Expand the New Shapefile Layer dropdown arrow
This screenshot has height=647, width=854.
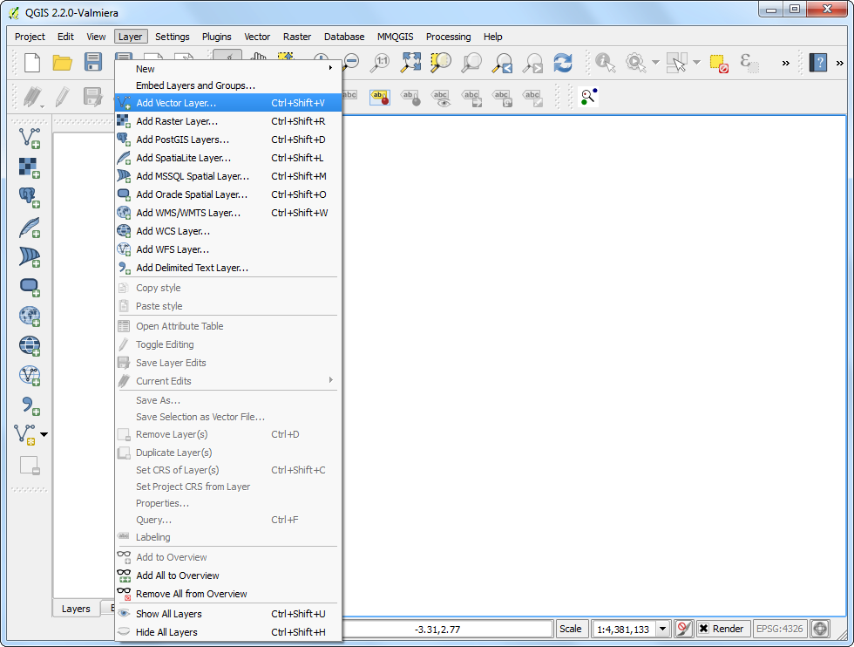44,434
